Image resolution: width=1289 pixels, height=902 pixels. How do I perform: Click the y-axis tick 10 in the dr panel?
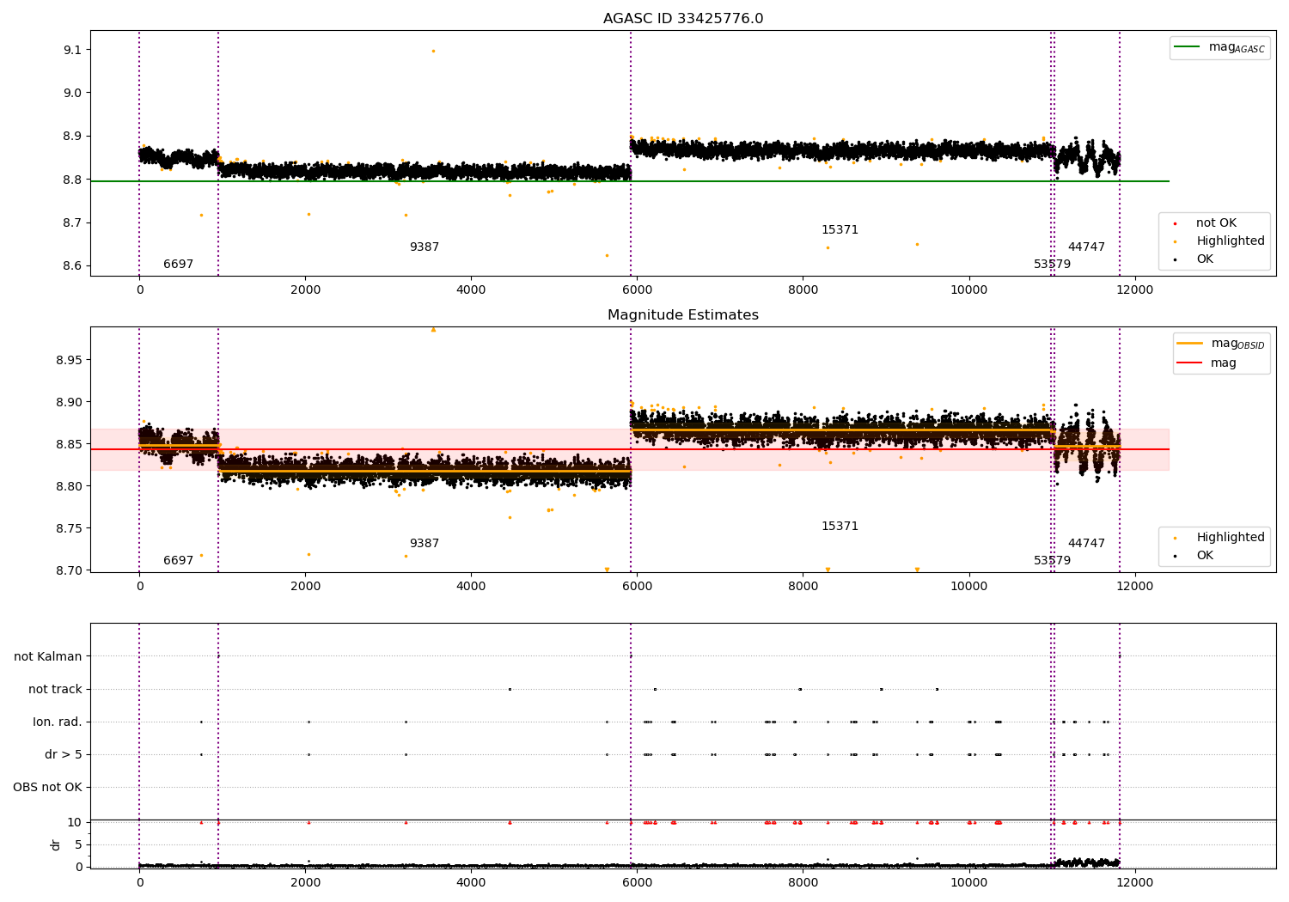pyautogui.click(x=75, y=823)
